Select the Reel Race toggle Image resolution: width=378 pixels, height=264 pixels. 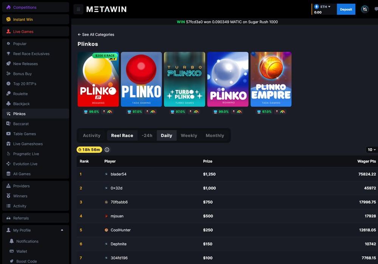(122, 135)
